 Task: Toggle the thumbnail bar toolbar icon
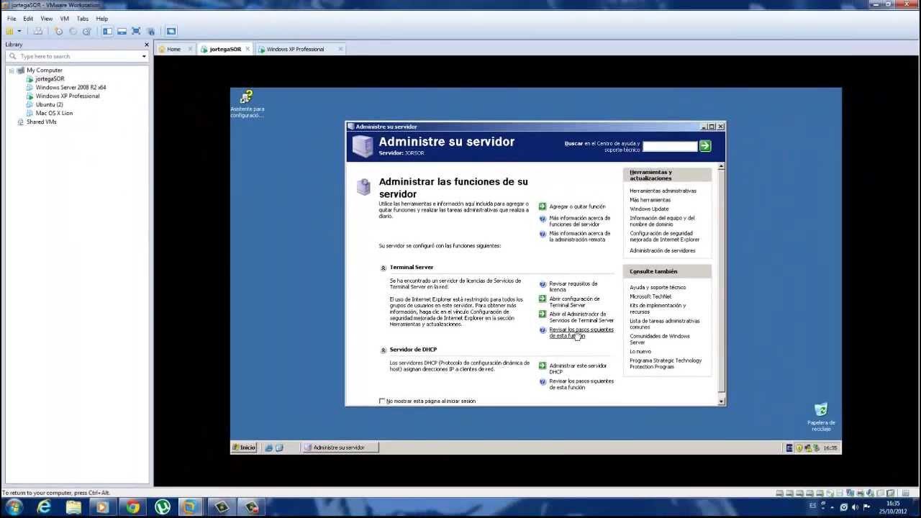(x=122, y=31)
